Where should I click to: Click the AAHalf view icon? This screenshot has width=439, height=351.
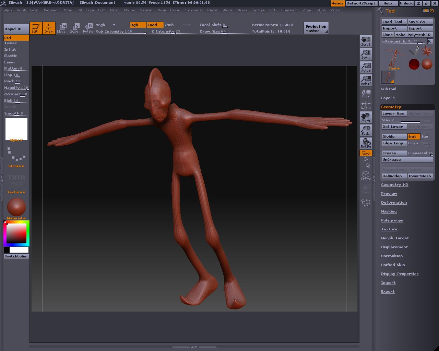click(x=366, y=80)
